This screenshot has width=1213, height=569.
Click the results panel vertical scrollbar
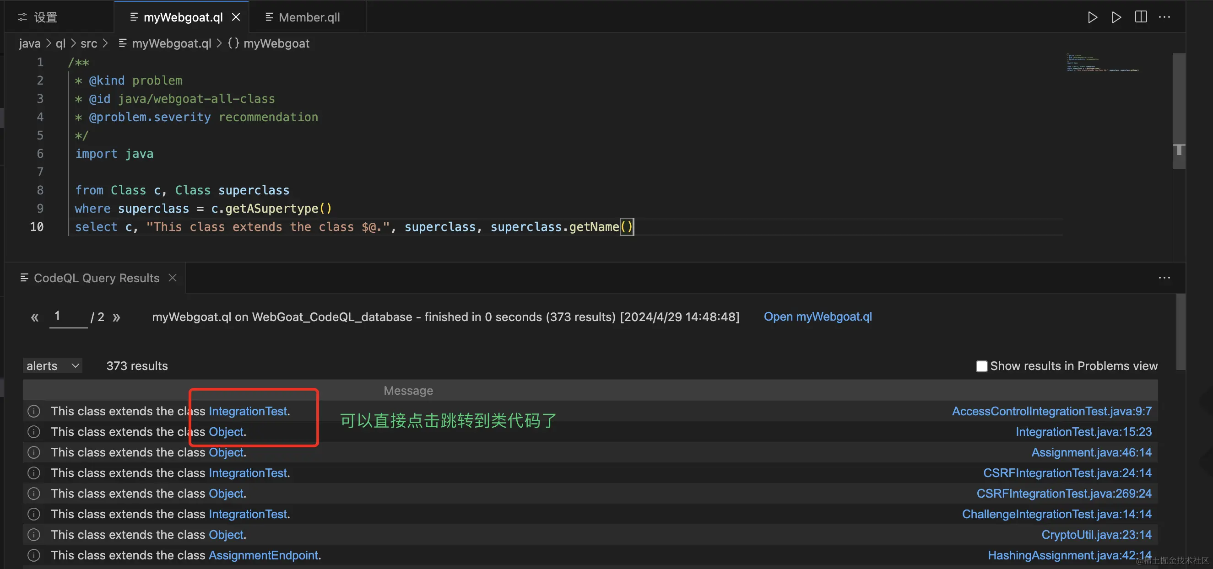(x=1180, y=332)
